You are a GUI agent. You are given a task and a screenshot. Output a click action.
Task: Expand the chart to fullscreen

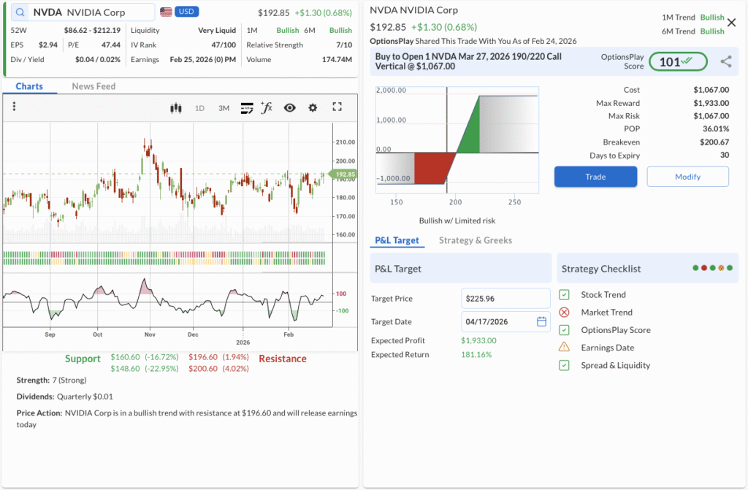(x=337, y=107)
